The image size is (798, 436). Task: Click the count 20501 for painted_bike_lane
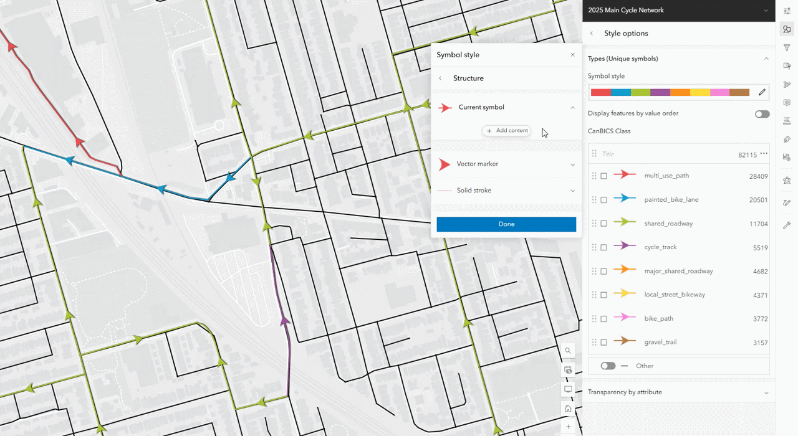coord(759,201)
